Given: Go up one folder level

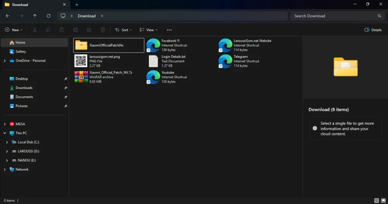Looking at the screenshot, I should 35,16.
